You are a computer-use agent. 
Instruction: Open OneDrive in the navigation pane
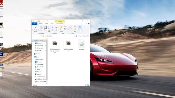[x=39, y=54]
